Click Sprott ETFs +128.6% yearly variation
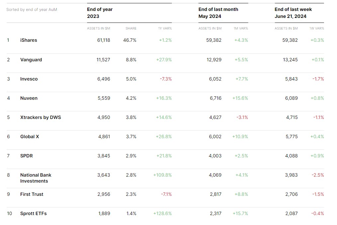The image size is (337, 225). (163, 213)
